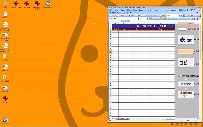The image size is (203, 127).
Task: Select the Book4.xls desktop icon
Action: (x=5, y=68)
